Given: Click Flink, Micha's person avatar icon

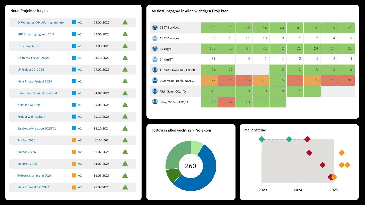Looking at the screenshot, I should pyautogui.click(x=155, y=101).
